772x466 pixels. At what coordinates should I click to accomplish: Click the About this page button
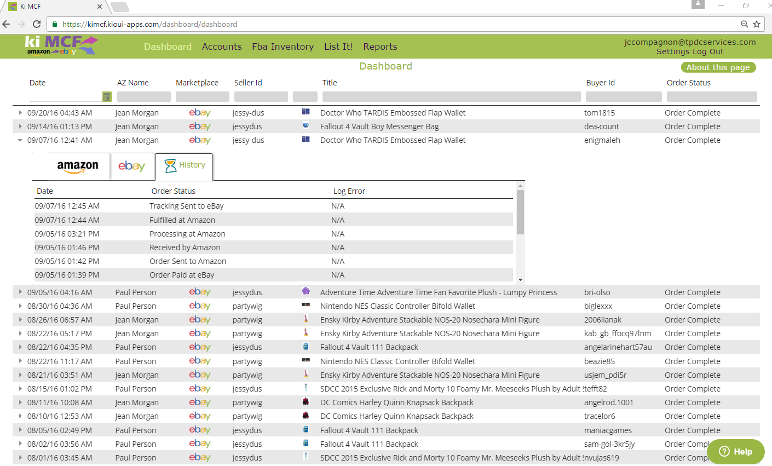tap(718, 67)
